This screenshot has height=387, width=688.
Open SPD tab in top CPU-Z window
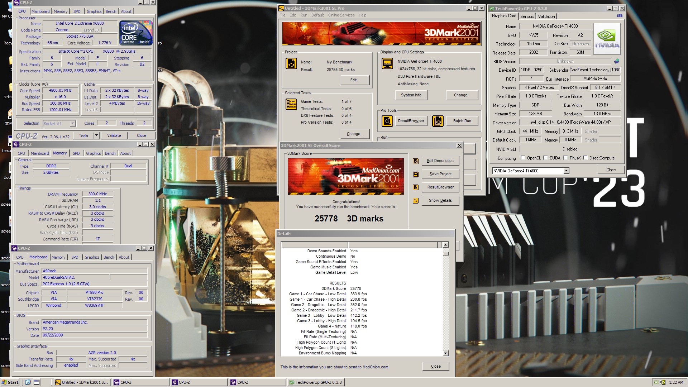(77, 12)
